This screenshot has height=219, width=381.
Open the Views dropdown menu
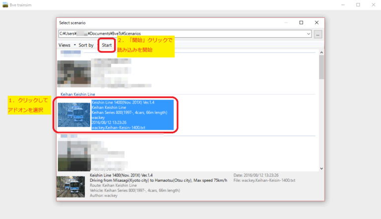click(x=67, y=45)
